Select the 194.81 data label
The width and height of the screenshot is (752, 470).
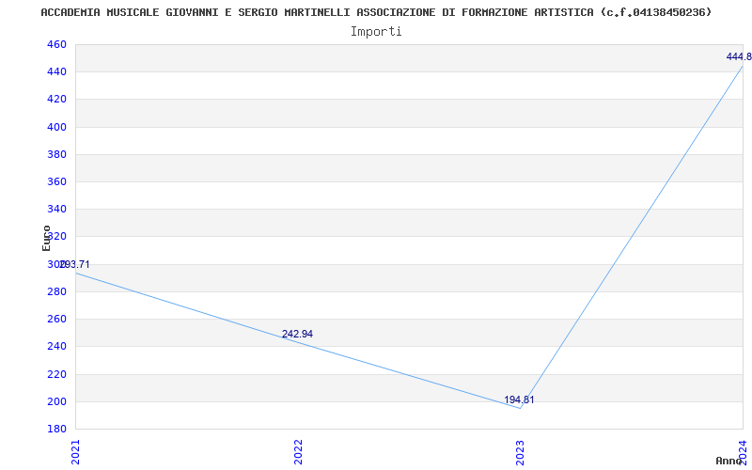coord(519,399)
